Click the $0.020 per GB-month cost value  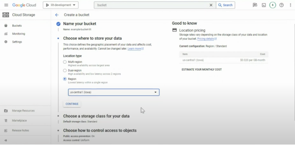point(253,60)
